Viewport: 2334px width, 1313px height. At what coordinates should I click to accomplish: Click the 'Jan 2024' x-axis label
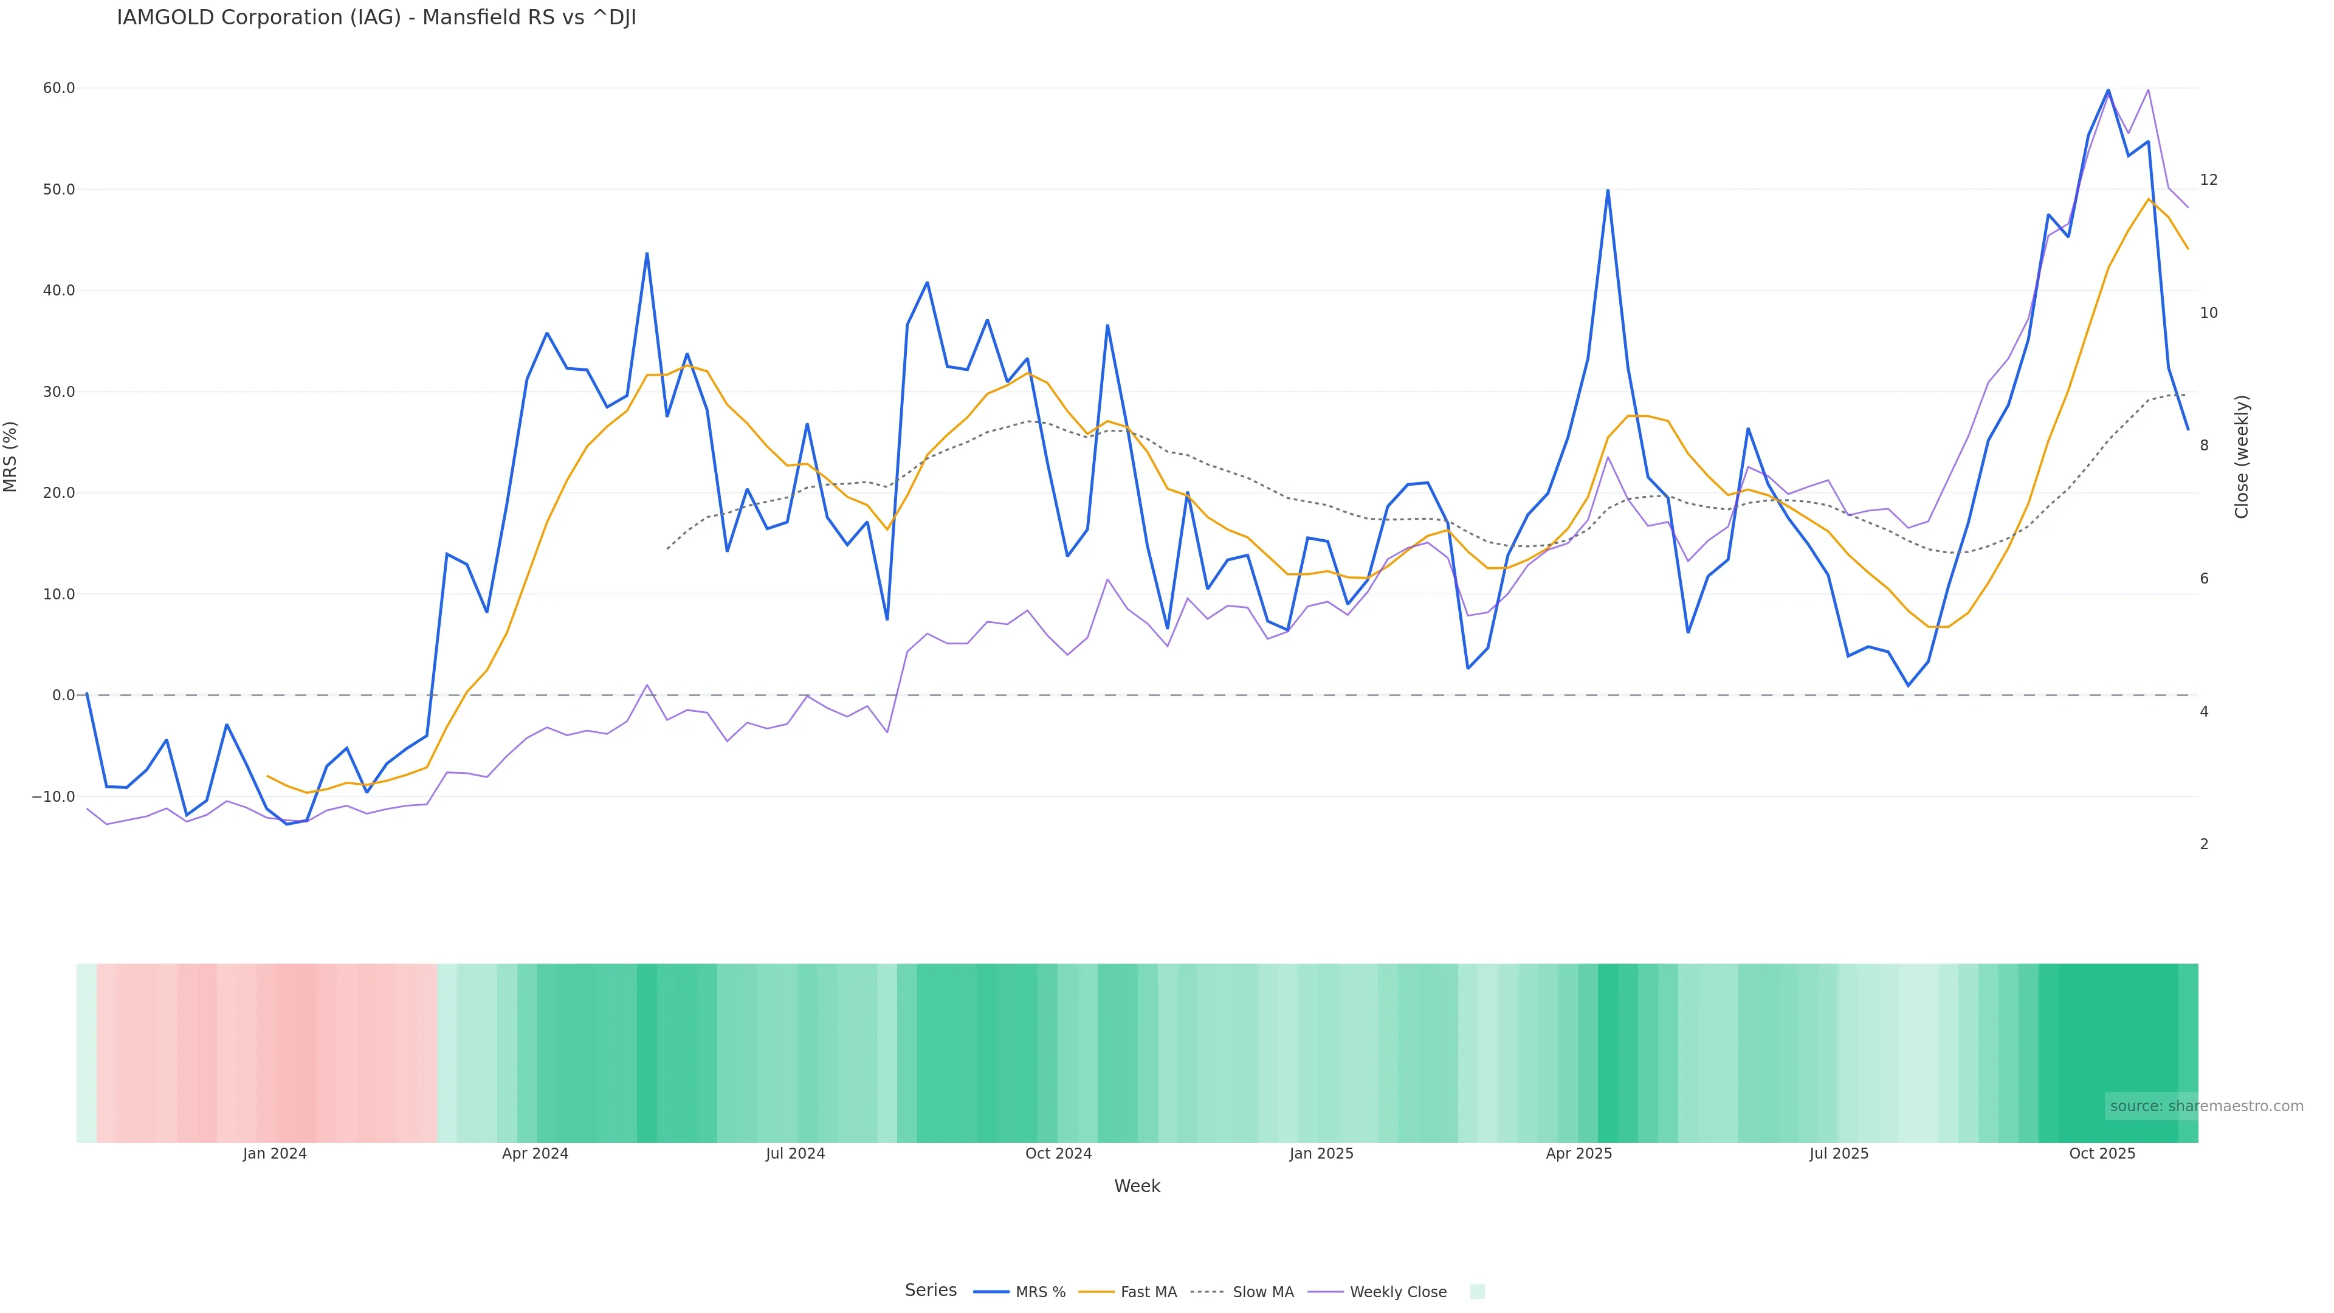click(275, 1154)
